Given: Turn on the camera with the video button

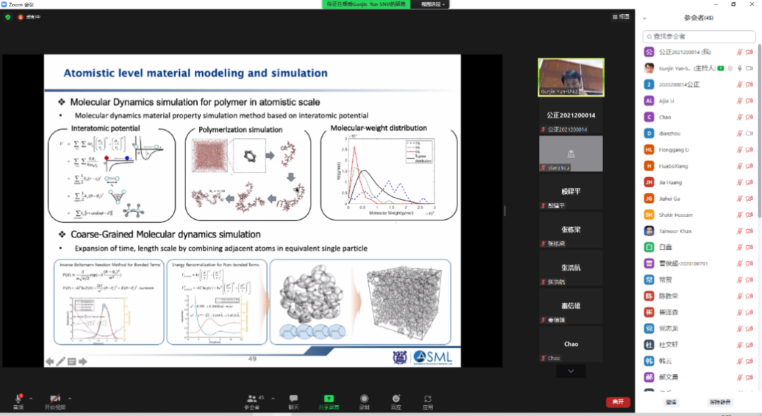Looking at the screenshot, I should click(55, 400).
